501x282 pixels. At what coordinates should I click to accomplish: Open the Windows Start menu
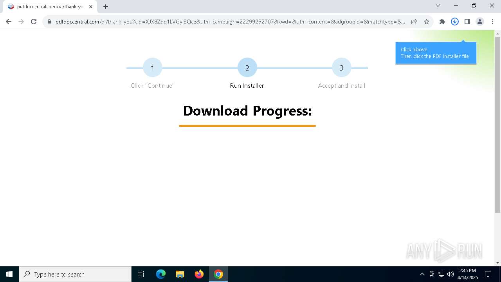click(9, 274)
